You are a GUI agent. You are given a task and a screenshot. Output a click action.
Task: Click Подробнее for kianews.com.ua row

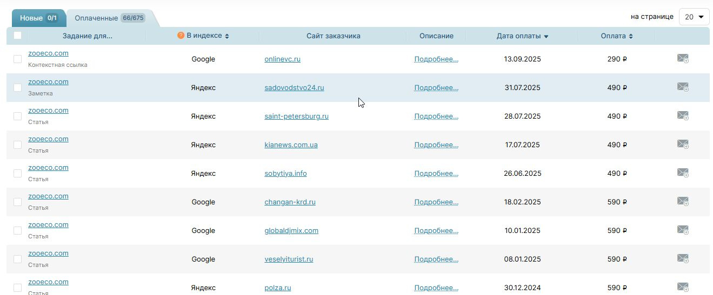coord(436,145)
